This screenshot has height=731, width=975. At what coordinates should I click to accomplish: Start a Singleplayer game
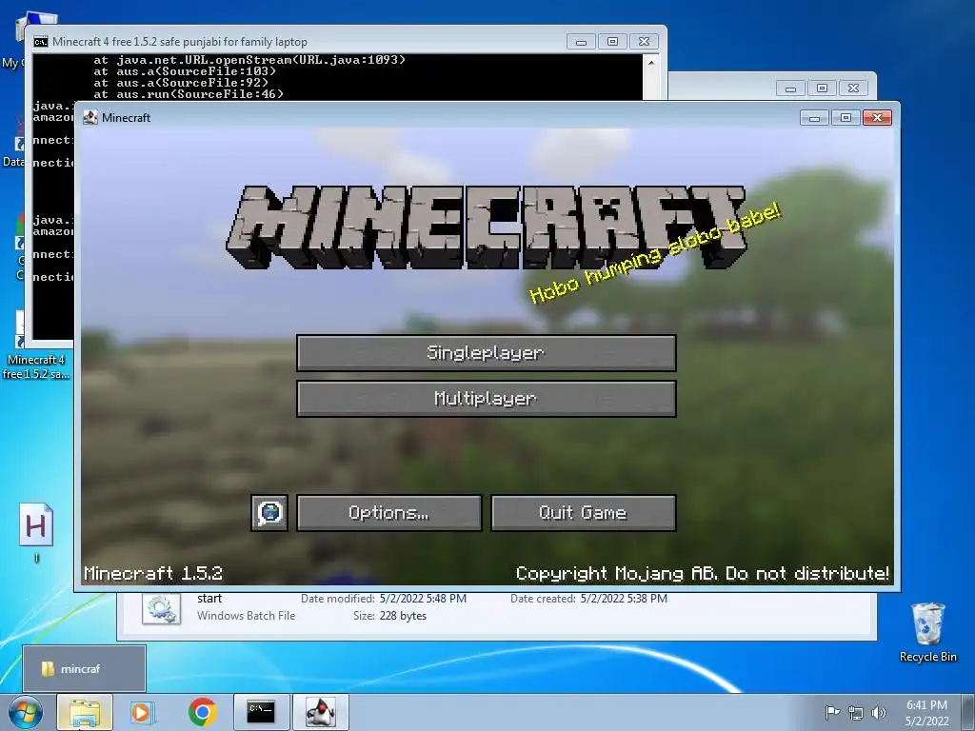tap(487, 353)
